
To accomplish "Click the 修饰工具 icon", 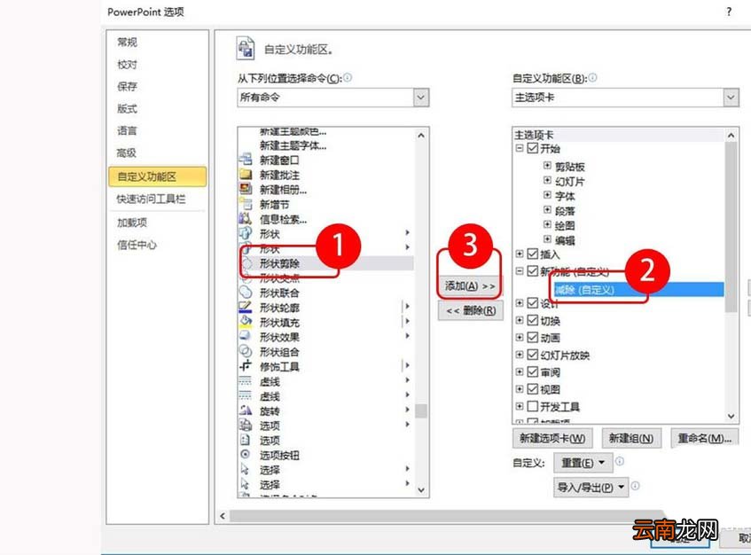I will coord(246,366).
